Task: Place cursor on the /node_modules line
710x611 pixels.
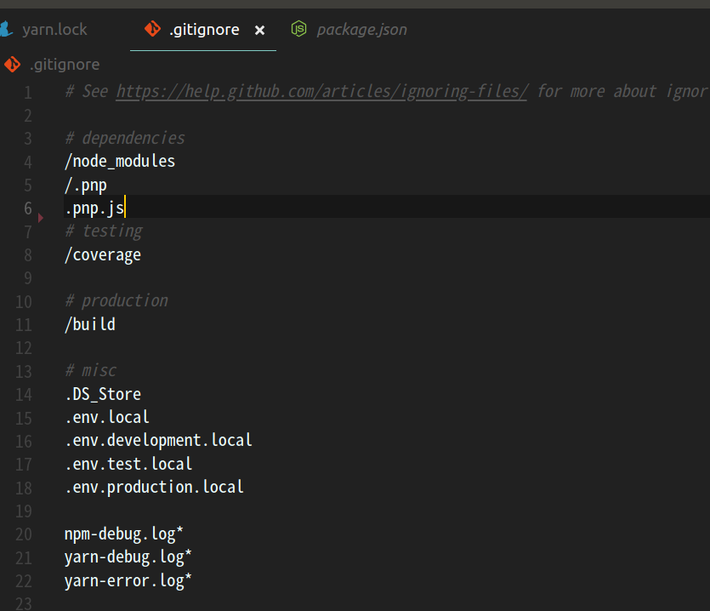Action: [x=119, y=161]
